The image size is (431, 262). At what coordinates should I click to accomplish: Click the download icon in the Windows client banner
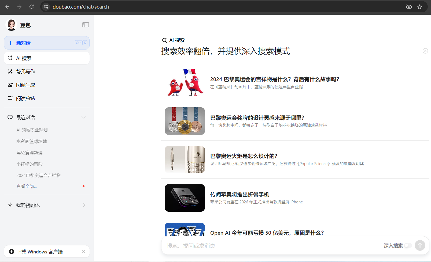pos(12,252)
